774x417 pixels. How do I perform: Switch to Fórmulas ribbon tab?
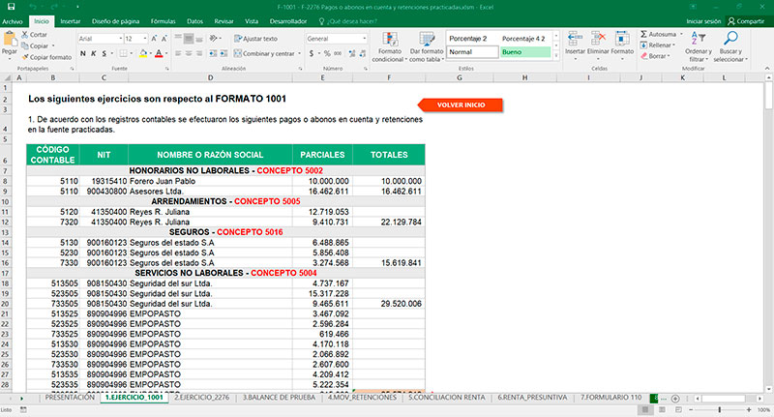click(x=163, y=21)
